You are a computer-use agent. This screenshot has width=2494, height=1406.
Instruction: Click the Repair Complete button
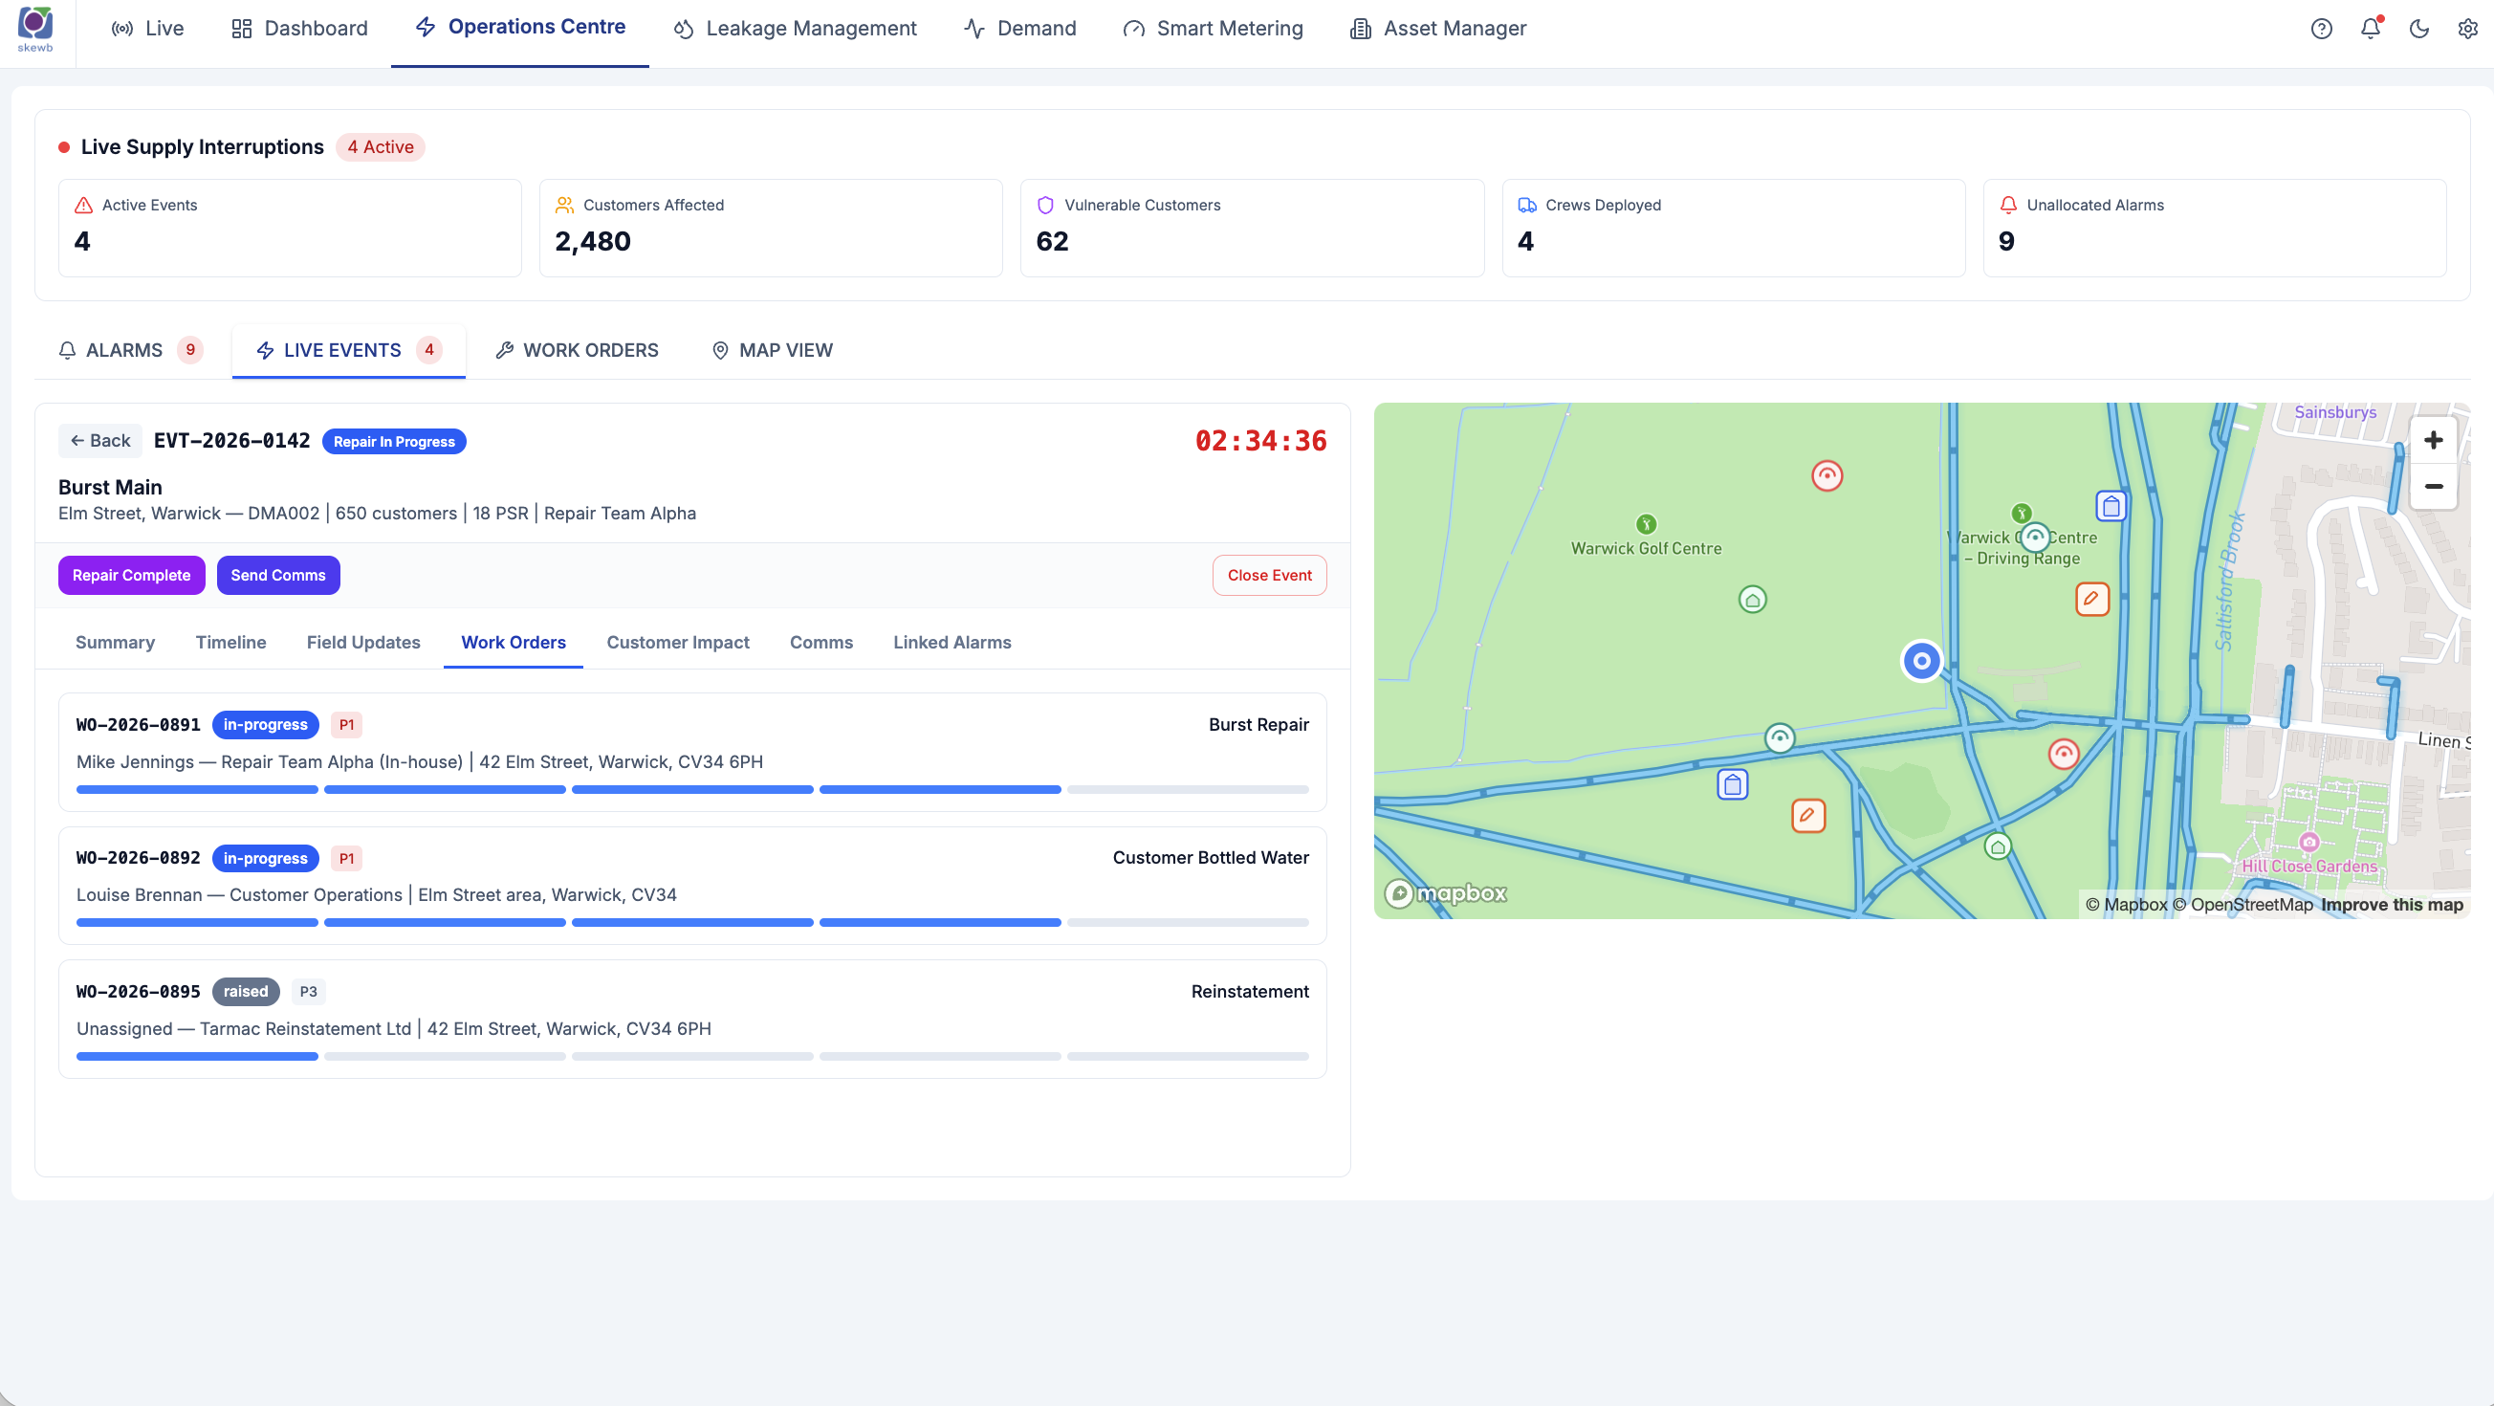132,575
